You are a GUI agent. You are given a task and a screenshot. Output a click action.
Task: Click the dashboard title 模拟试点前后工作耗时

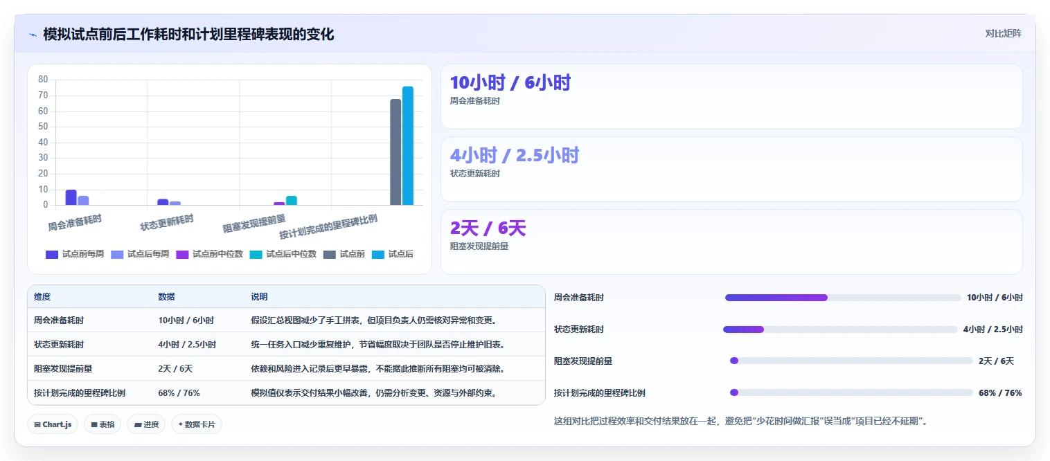pos(188,35)
